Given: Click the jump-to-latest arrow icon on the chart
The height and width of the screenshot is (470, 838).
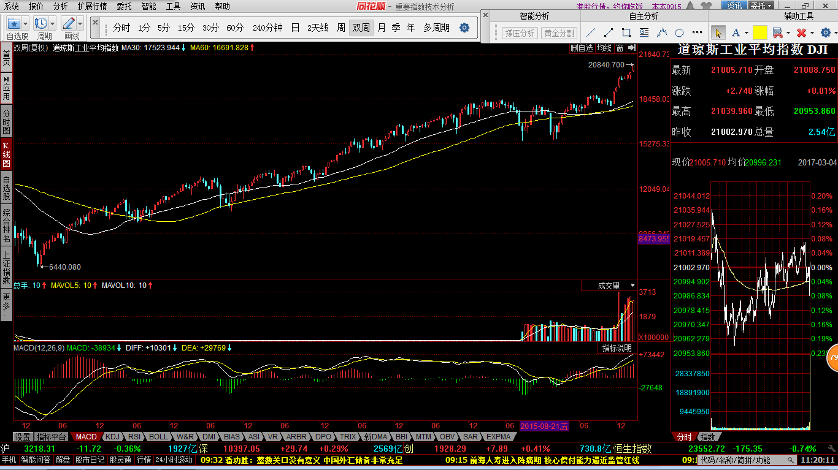Looking at the screenshot, I should pyautogui.click(x=631, y=47).
